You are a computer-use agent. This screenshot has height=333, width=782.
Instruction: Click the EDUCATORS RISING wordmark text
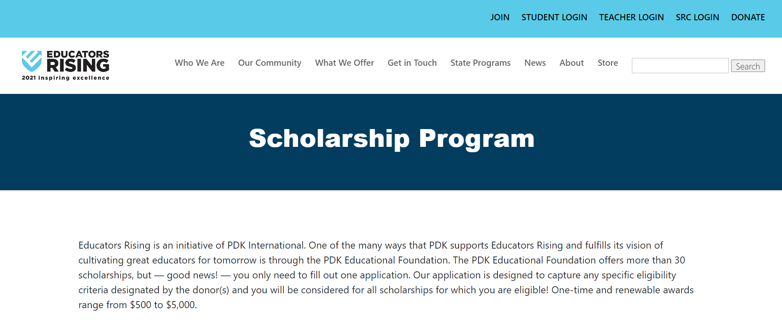[x=78, y=61]
